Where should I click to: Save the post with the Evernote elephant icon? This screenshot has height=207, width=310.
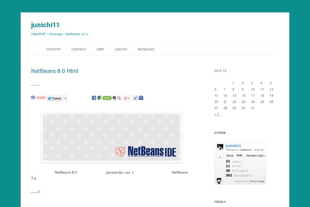[x=114, y=98]
